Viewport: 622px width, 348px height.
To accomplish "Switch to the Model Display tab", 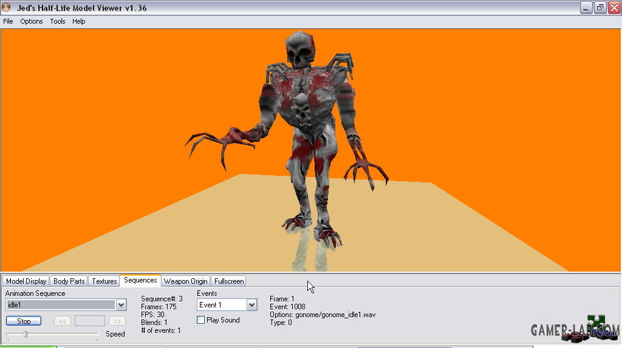I will 26,281.
